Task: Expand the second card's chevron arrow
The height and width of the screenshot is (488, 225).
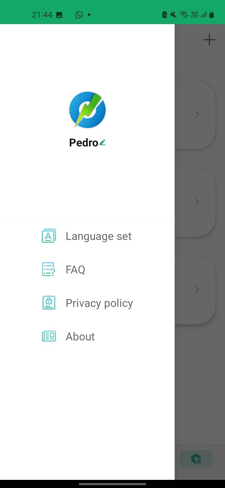Action: [x=197, y=202]
